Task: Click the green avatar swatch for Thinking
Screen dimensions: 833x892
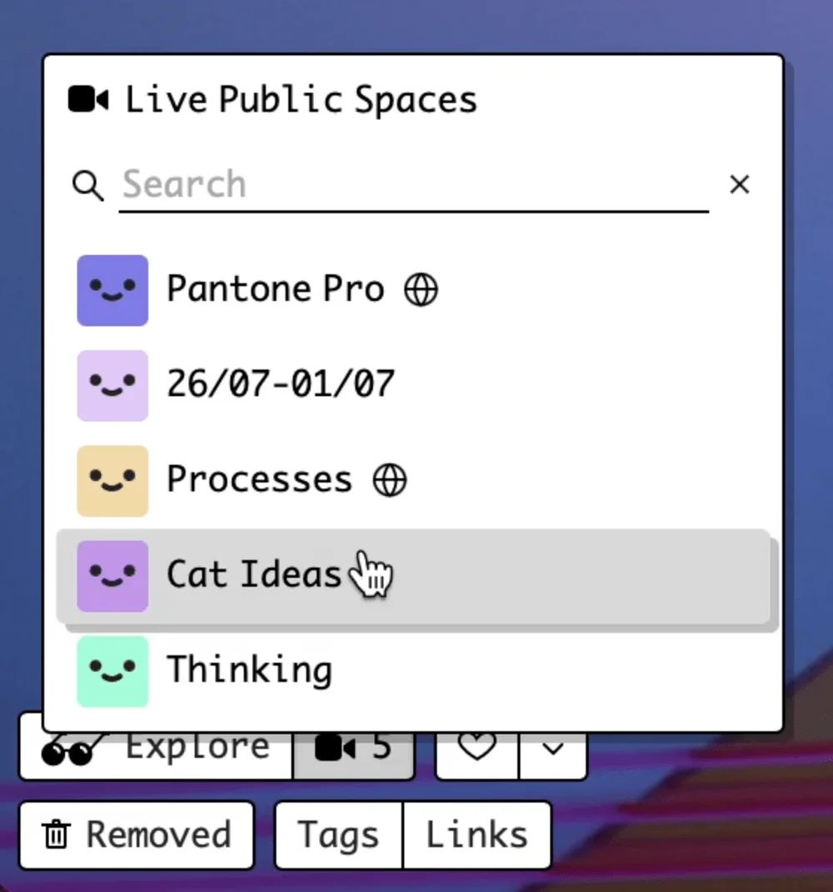Action: coord(112,670)
